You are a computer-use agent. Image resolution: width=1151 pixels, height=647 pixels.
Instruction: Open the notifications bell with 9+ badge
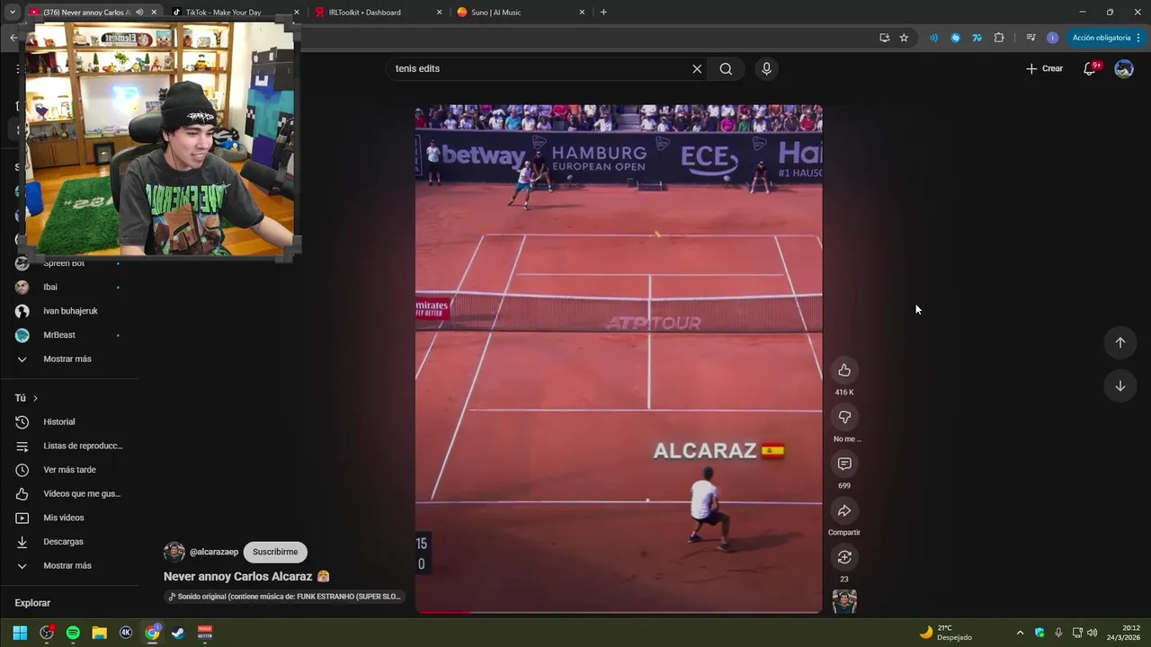point(1090,68)
